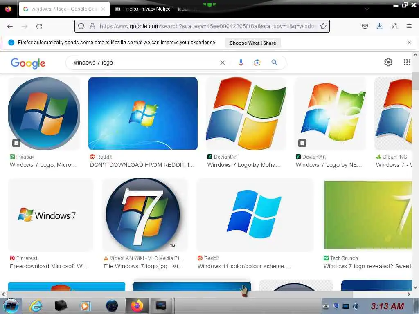This screenshot has height=314, width=419.
Task: Open DeviantArt Windows 7 Logo by Moha thumbnail
Action: pos(246,114)
